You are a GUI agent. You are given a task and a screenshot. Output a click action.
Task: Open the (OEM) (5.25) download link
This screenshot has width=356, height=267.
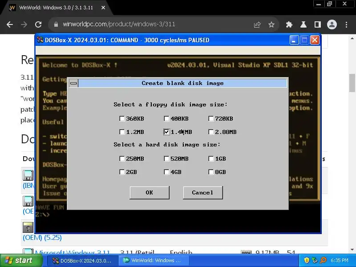click(x=42, y=238)
